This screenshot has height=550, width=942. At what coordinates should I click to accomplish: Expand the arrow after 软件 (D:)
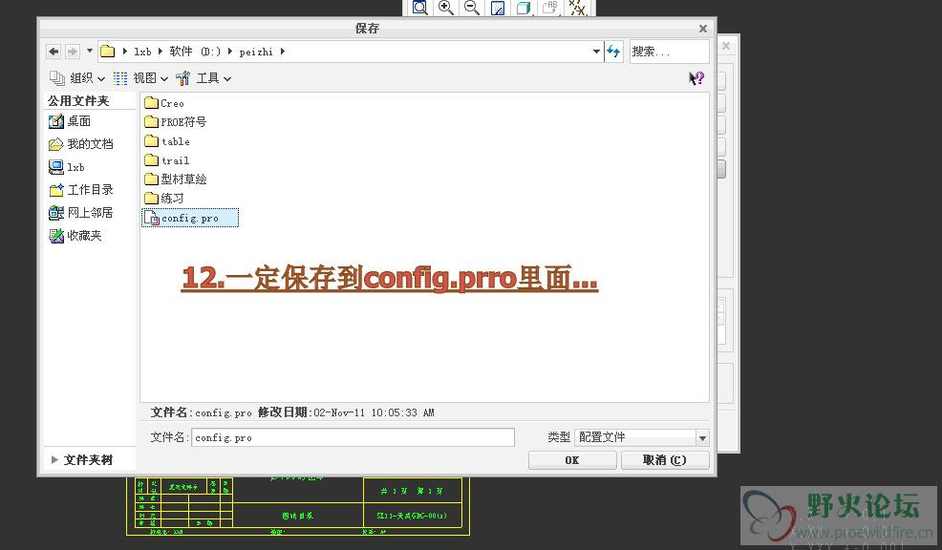pos(230,52)
